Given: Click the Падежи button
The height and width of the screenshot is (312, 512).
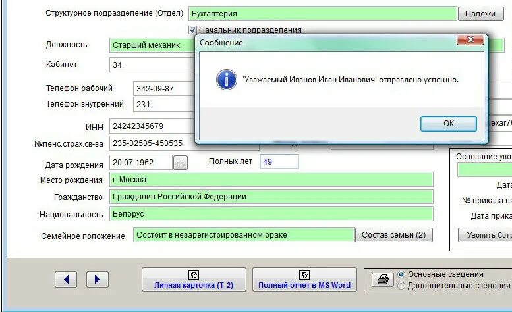Looking at the screenshot, I should point(480,14).
